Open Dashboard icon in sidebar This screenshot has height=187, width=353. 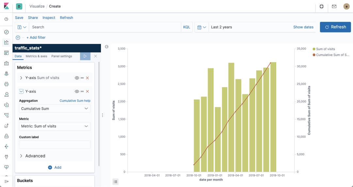click(6, 53)
